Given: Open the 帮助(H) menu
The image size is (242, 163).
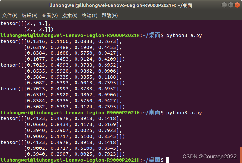Looking at the screenshot, I should click(109, 16).
